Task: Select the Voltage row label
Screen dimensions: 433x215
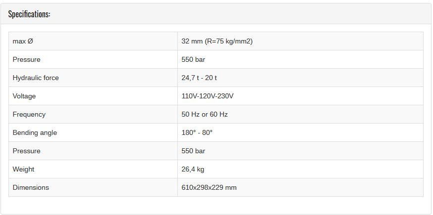Action: pos(24,96)
